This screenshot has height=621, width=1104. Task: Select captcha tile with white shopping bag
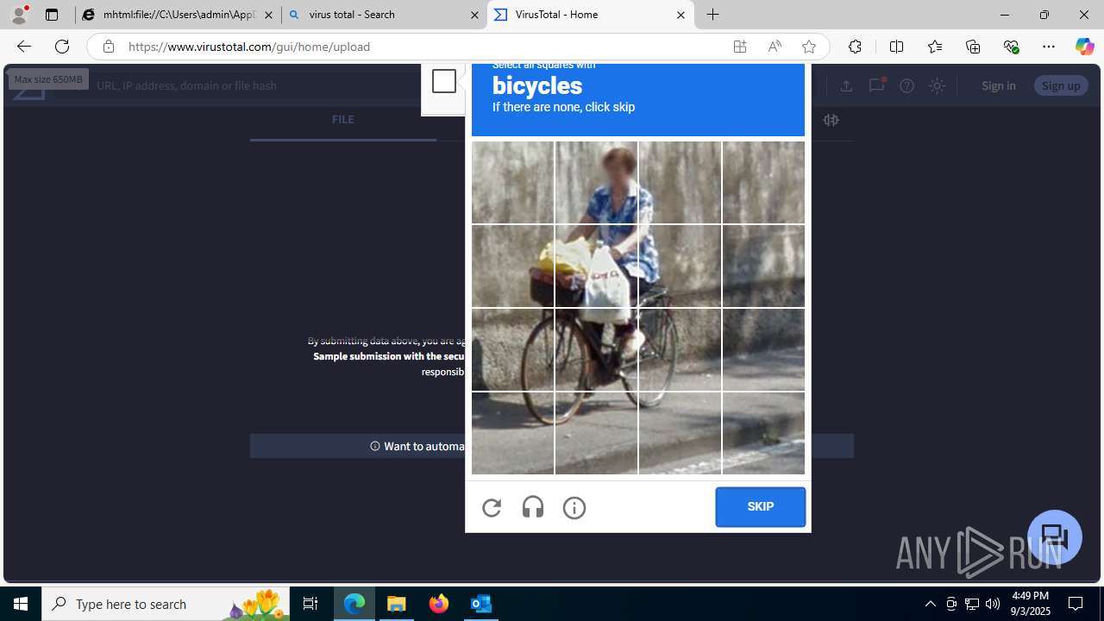click(x=596, y=266)
